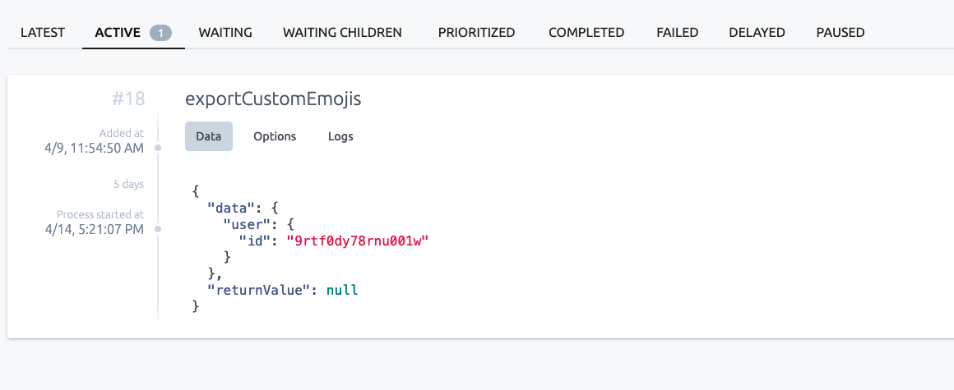Viewport: 954px width, 390px height.
Task: Open the WAITING CHILDREN tab
Action: click(x=342, y=32)
